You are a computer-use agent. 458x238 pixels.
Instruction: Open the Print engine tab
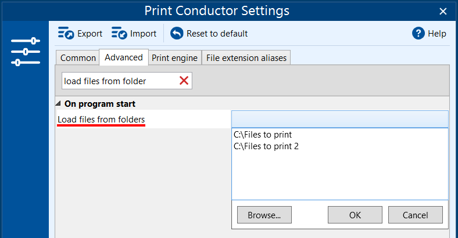[x=175, y=57]
